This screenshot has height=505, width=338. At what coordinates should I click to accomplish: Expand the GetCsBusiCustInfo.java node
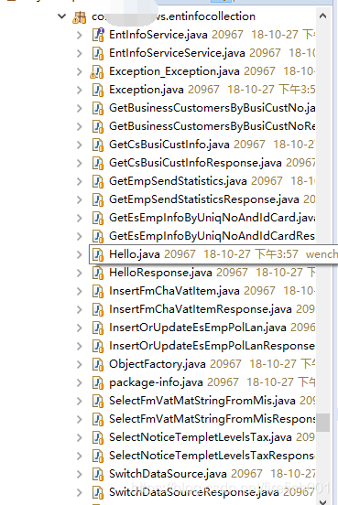(80, 145)
